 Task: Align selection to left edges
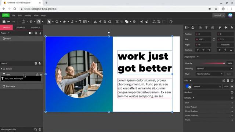[200, 27]
